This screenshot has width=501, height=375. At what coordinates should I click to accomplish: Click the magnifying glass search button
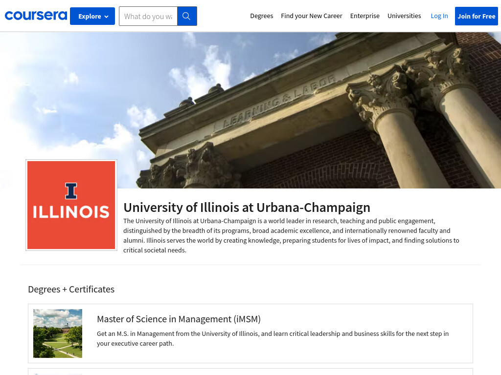[187, 16]
